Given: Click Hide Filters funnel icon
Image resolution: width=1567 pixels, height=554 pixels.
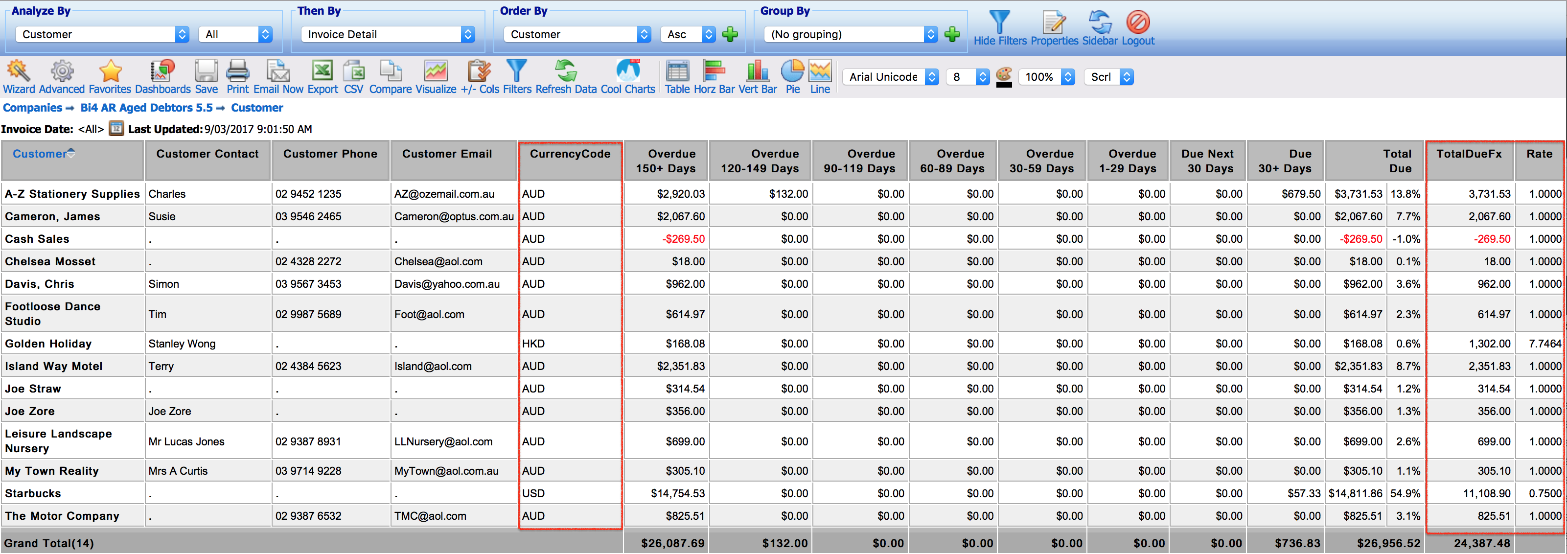Looking at the screenshot, I should pos(999,23).
